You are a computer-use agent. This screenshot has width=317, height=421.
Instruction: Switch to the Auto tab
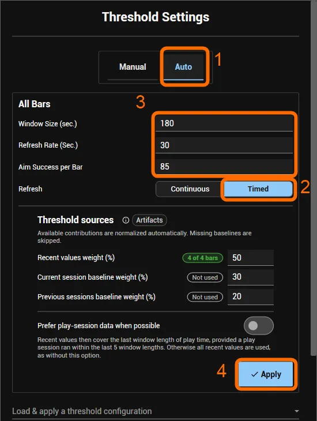[184, 67]
